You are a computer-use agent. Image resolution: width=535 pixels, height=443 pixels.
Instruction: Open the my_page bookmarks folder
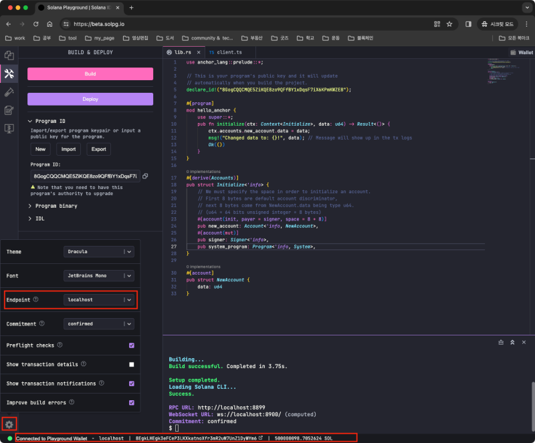[x=100, y=38]
